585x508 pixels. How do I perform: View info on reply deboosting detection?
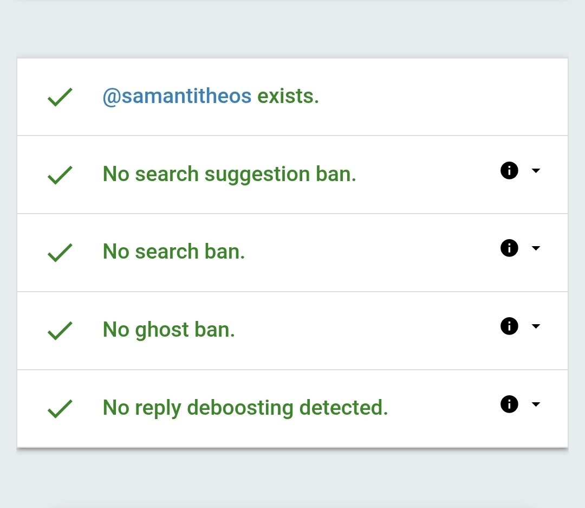tap(509, 404)
